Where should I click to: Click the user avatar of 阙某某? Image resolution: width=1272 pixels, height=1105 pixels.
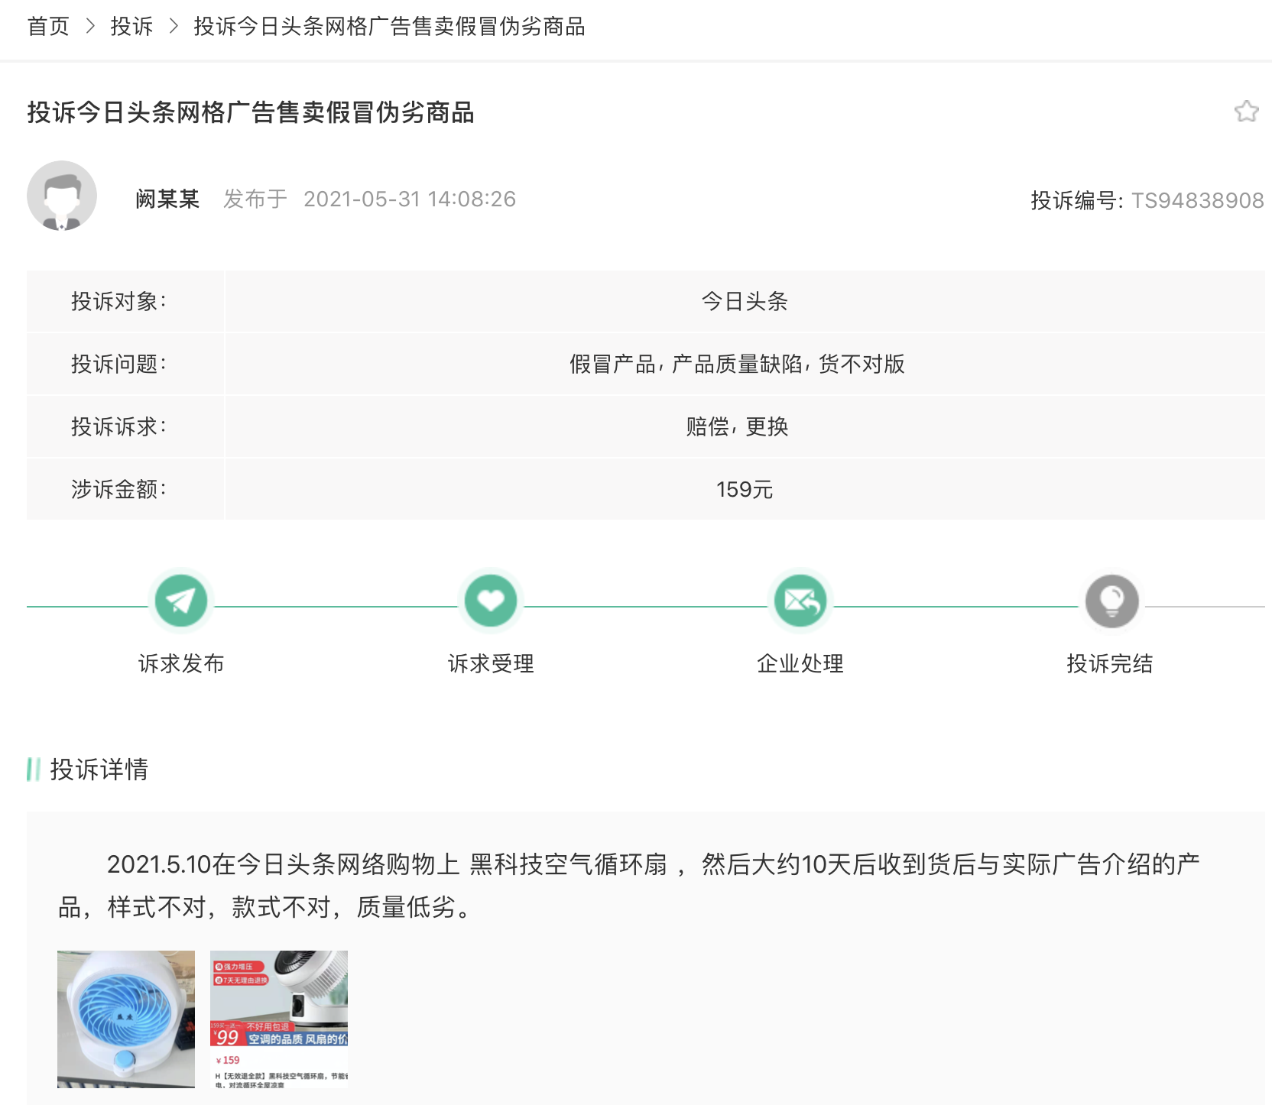click(62, 196)
